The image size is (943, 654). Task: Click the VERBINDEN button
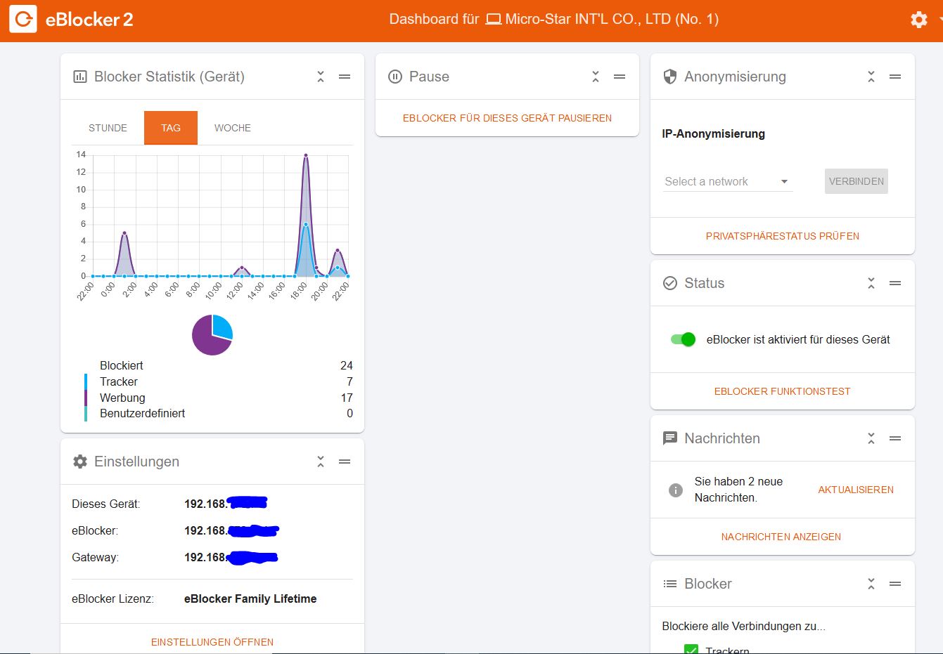[x=857, y=181]
